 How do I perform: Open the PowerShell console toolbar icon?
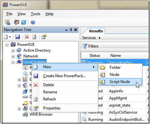(24, 22)
